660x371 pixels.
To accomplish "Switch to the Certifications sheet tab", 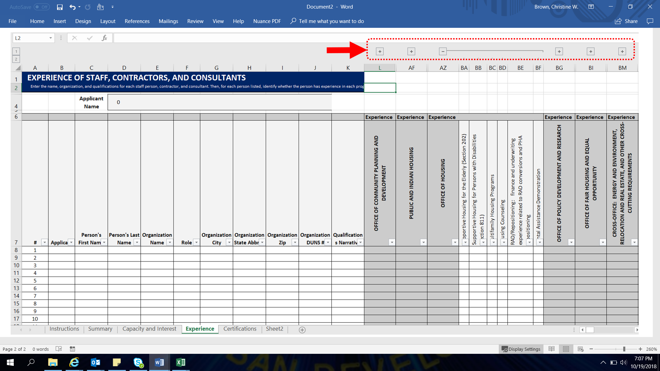I will click(240, 329).
